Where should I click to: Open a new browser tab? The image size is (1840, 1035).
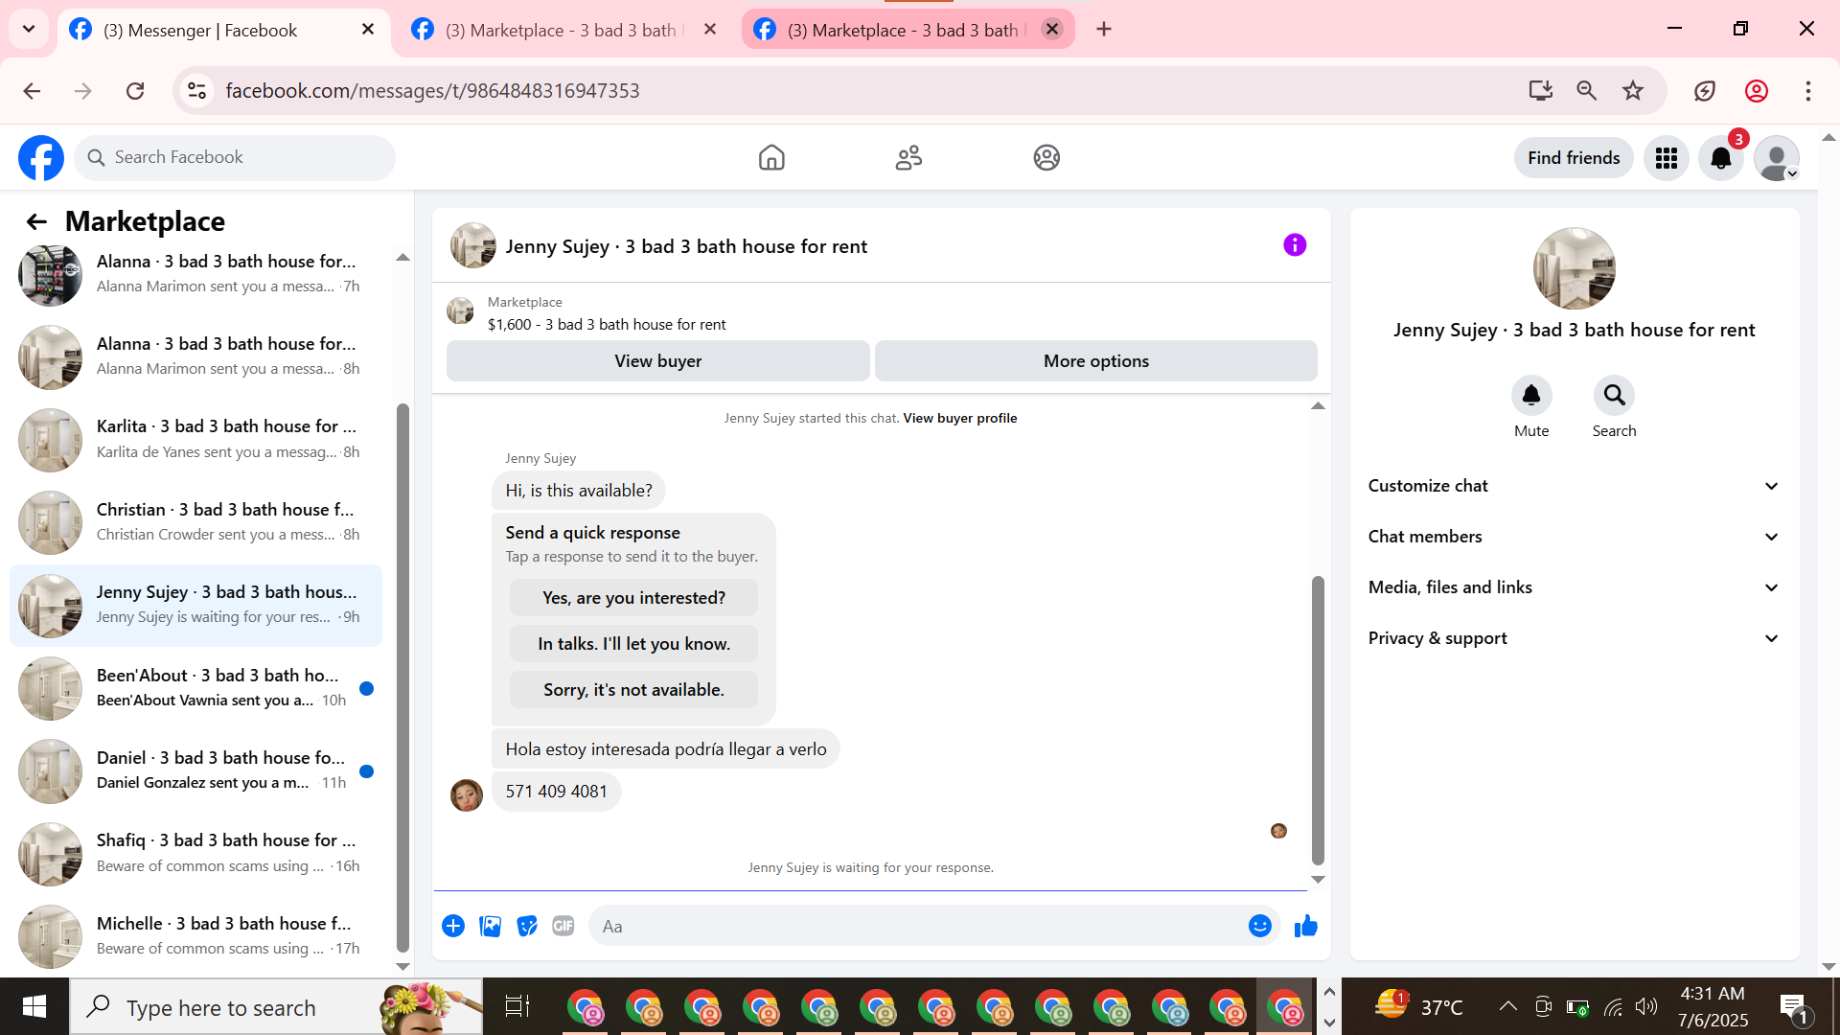click(1104, 29)
